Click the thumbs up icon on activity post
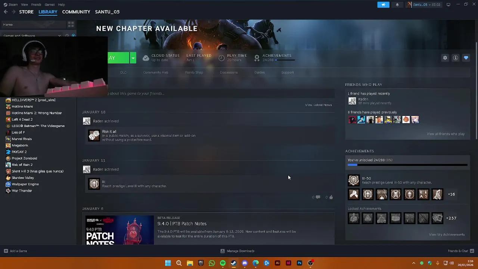Image resolution: width=478 pixels, height=269 pixels. tap(331, 197)
